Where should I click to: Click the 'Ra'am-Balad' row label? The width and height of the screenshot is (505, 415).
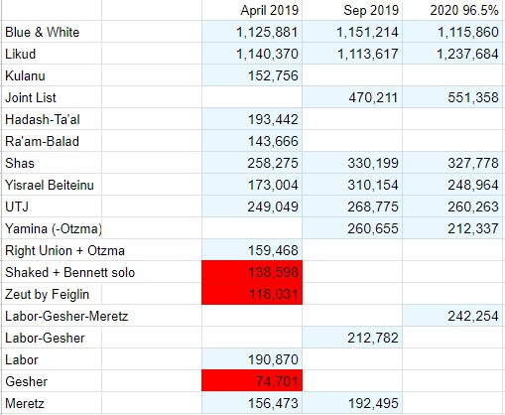click(x=42, y=141)
